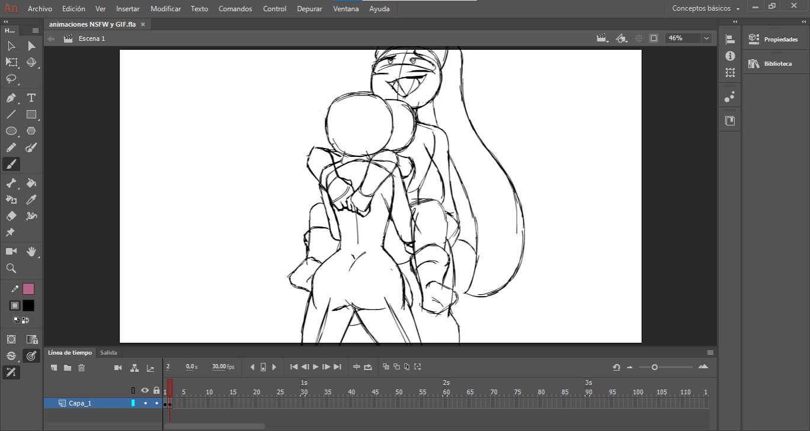Collapse the tools panel
Viewport: 810px width, 431px height.
pyautogui.click(x=6, y=21)
